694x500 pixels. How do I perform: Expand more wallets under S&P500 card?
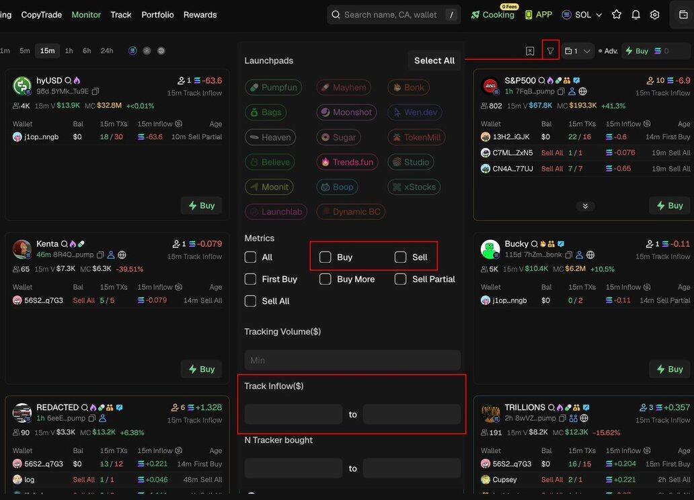pos(585,206)
